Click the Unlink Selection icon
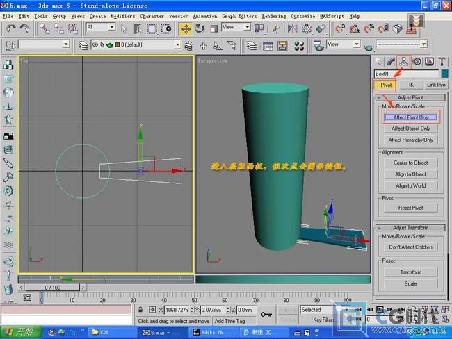452x339 pixels. click(x=59, y=28)
